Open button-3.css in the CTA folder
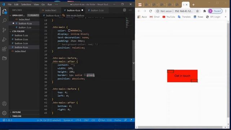This screenshot has height=130, width=231. pos(21,43)
